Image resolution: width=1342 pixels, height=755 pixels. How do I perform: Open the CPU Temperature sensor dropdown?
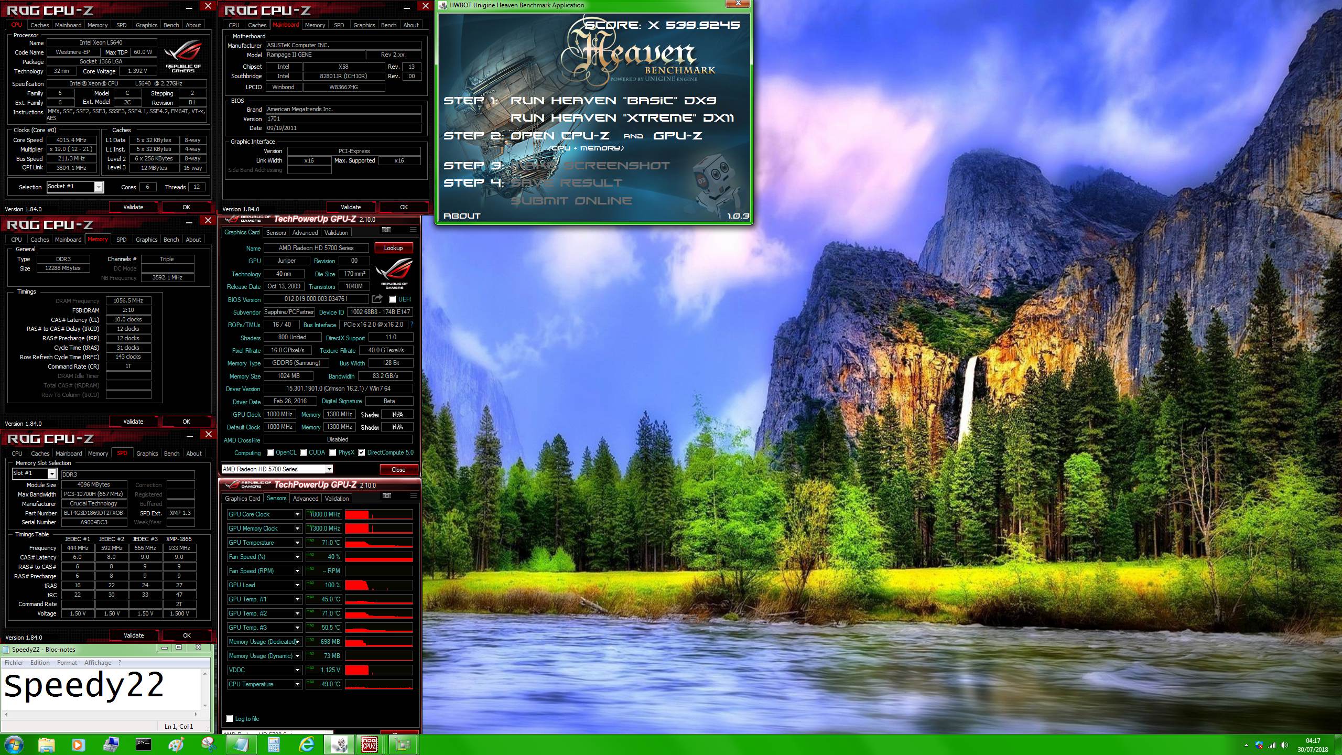click(264, 684)
